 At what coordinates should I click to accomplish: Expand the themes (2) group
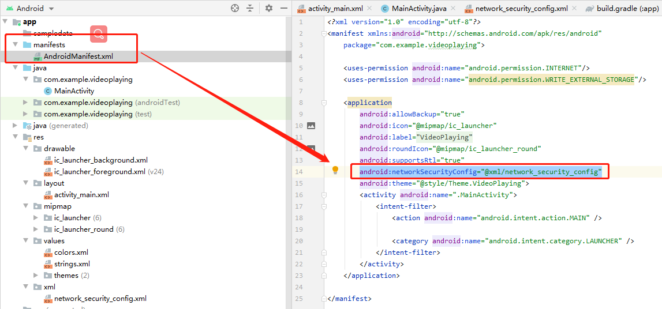36,276
